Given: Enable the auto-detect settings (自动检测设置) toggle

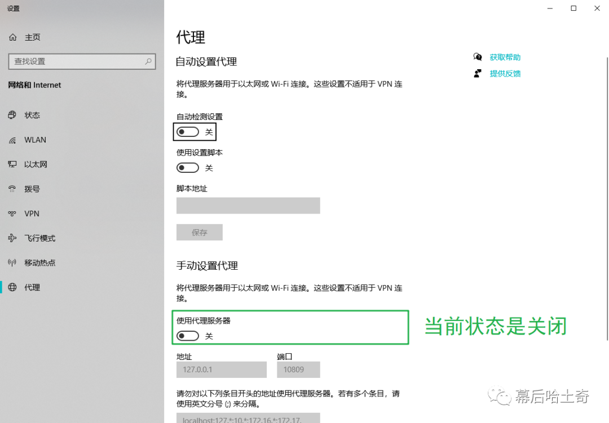Looking at the screenshot, I should tap(188, 132).
